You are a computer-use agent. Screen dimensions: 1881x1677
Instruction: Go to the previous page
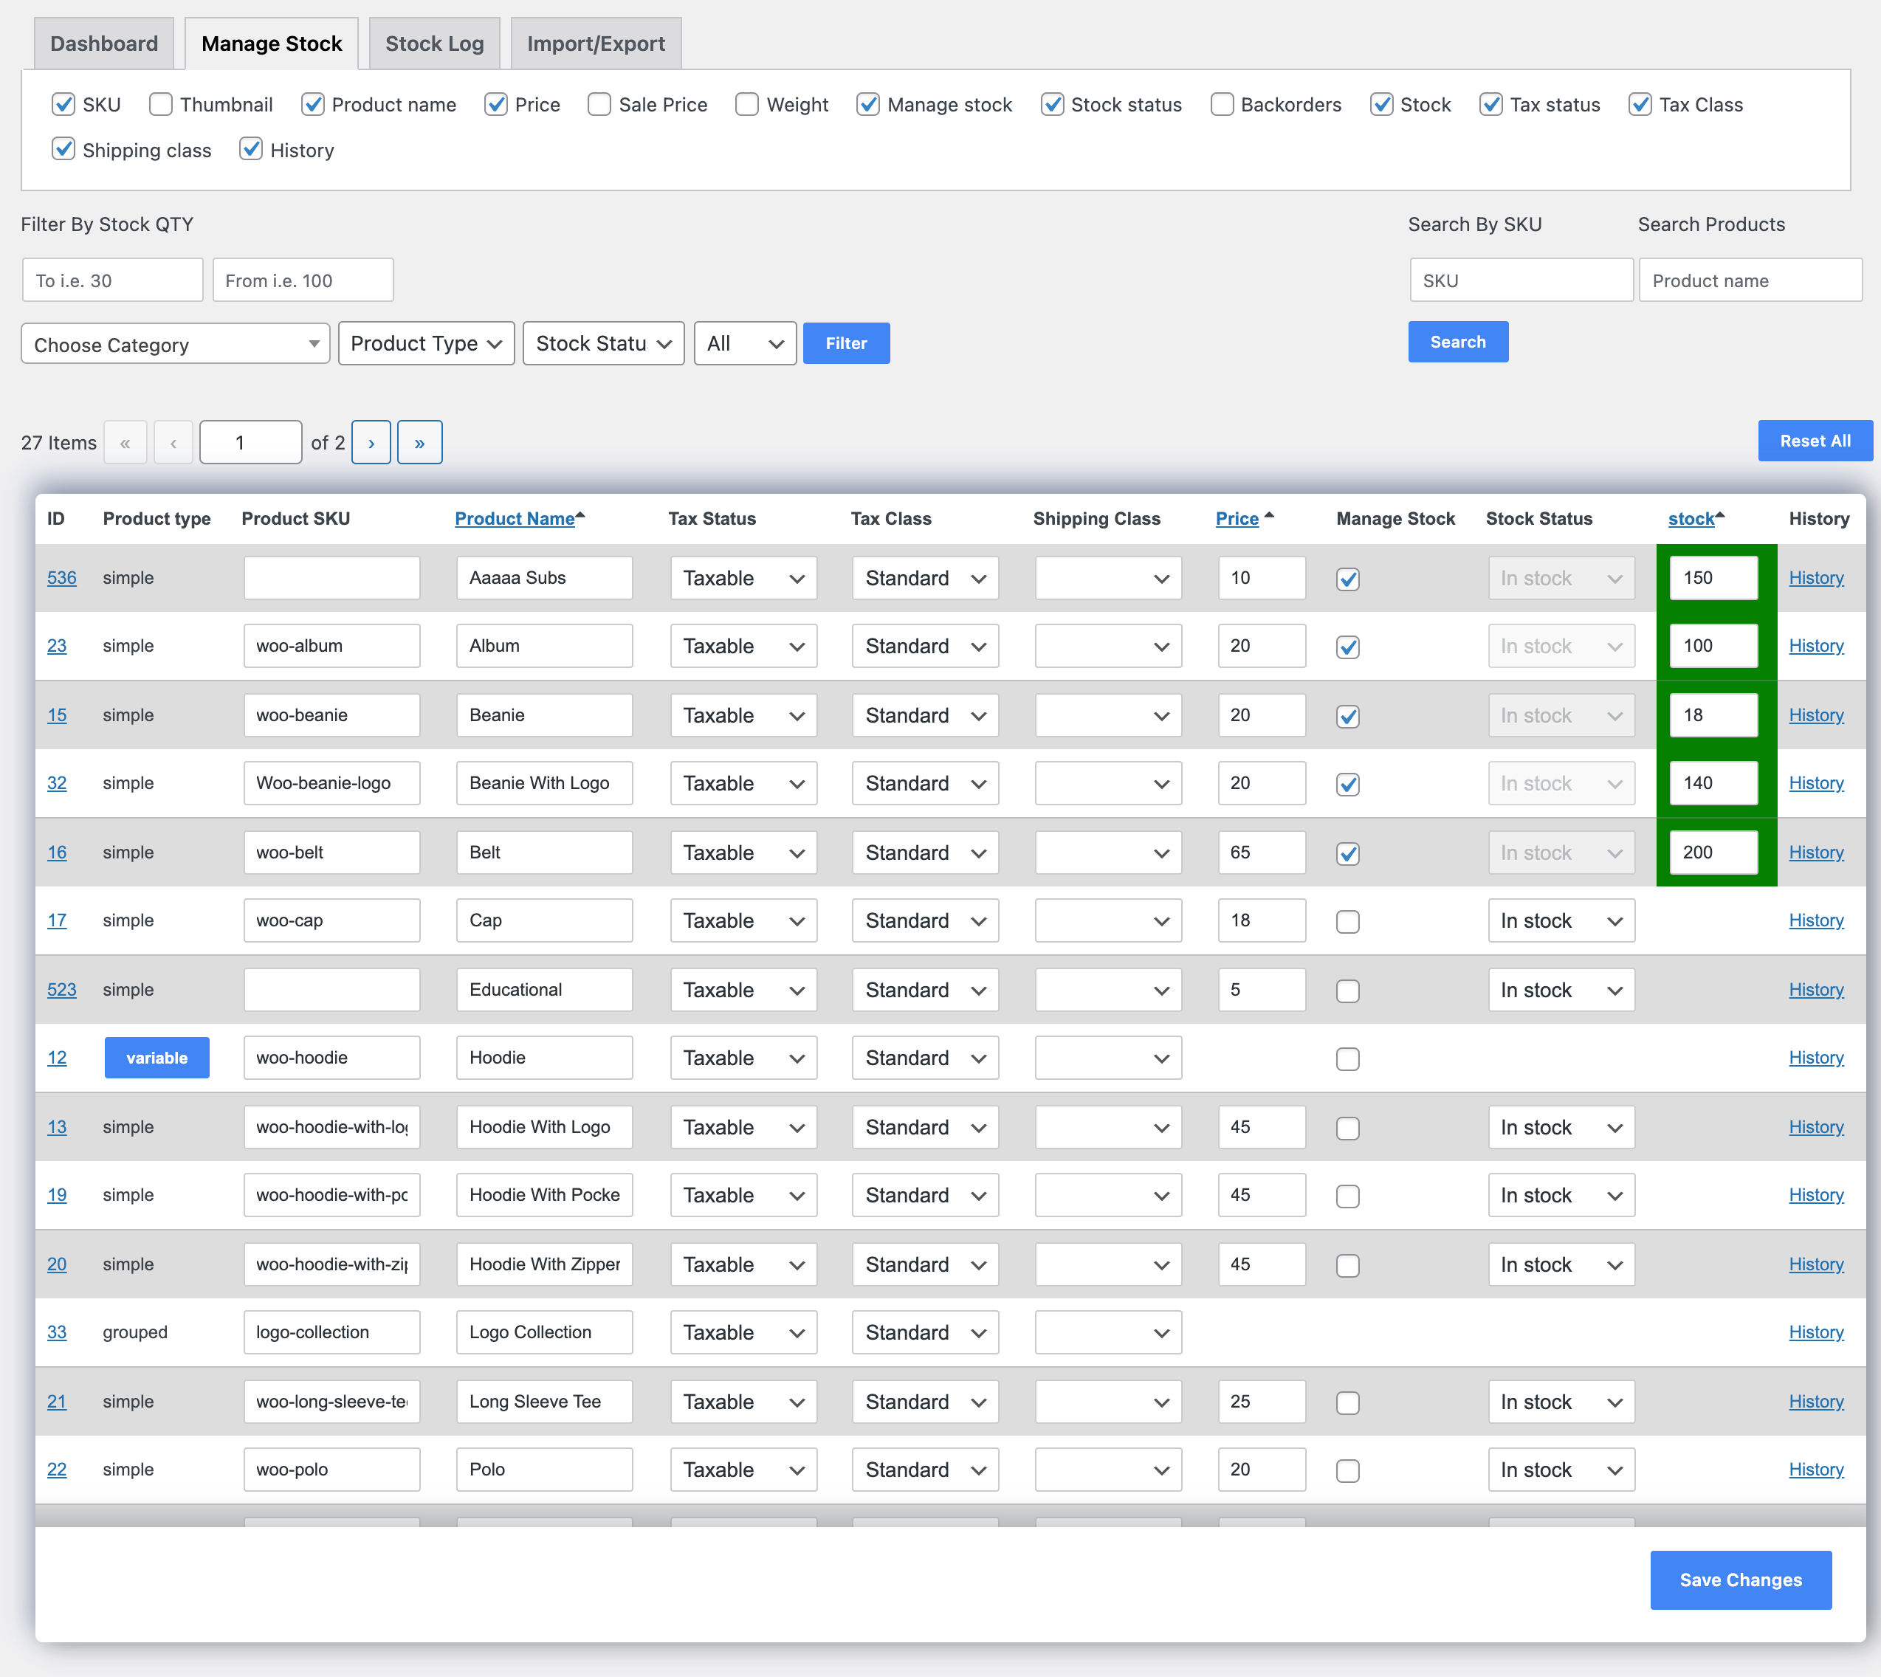pos(173,442)
